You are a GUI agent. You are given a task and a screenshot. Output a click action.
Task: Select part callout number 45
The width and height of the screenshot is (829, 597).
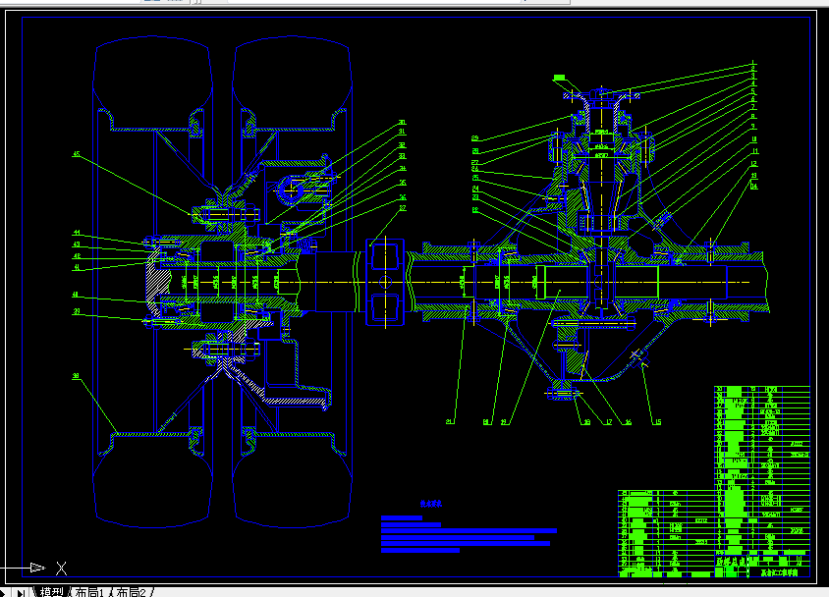77,154
